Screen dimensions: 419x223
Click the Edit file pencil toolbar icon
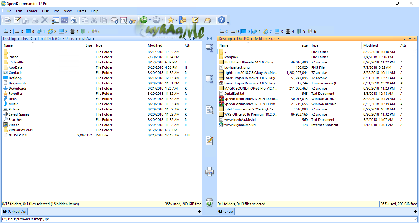[17, 20]
